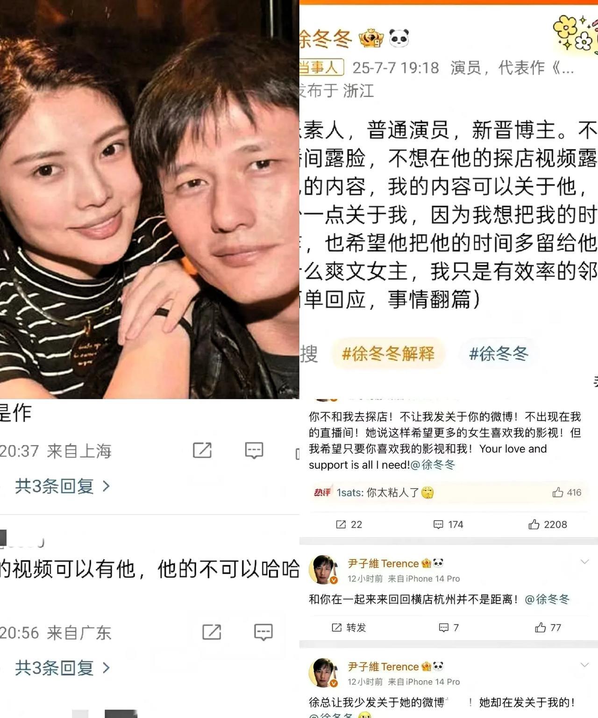Tap repost icon showing 22
598x718 pixels.
(349, 524)
